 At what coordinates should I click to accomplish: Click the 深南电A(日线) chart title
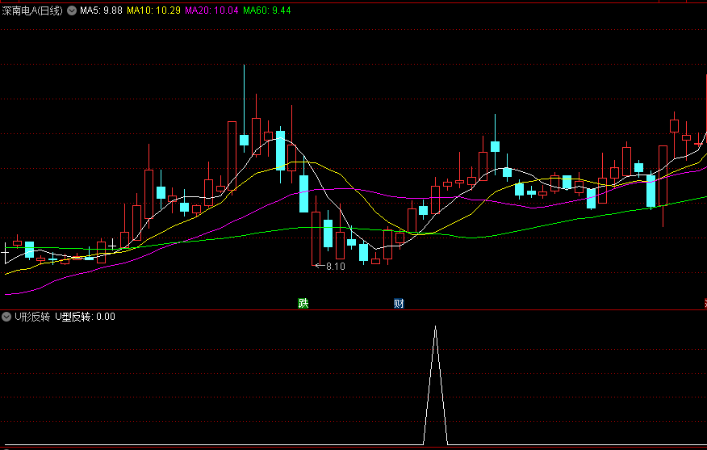(32, 11)
